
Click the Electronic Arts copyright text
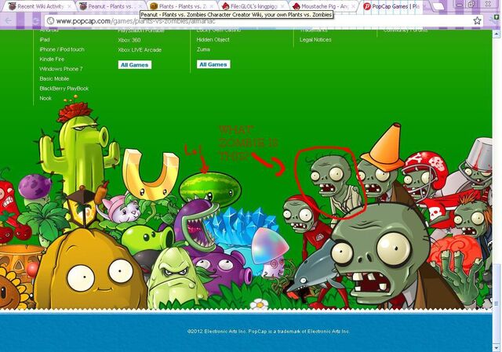[x=268, y=332]
